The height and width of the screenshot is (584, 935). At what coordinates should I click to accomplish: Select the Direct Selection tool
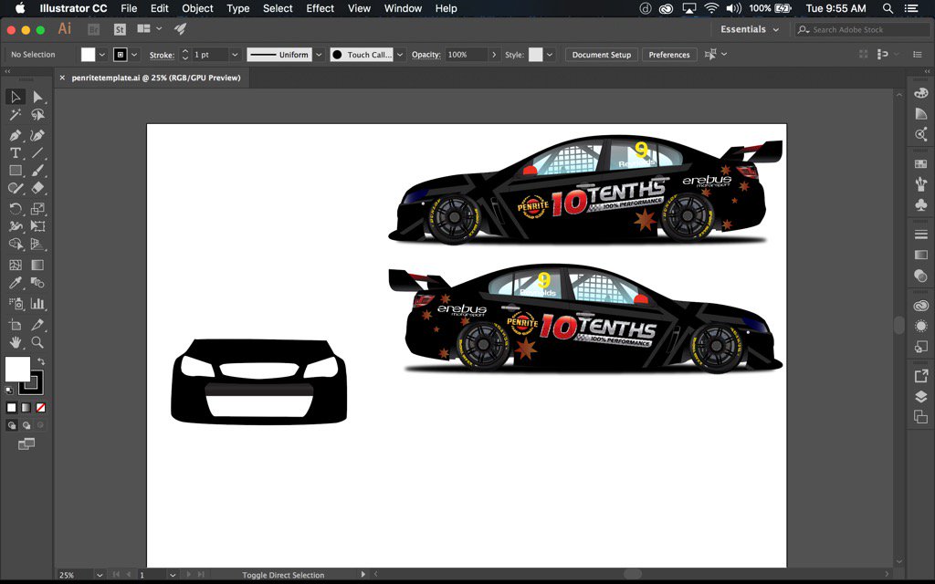click(37, 97)
